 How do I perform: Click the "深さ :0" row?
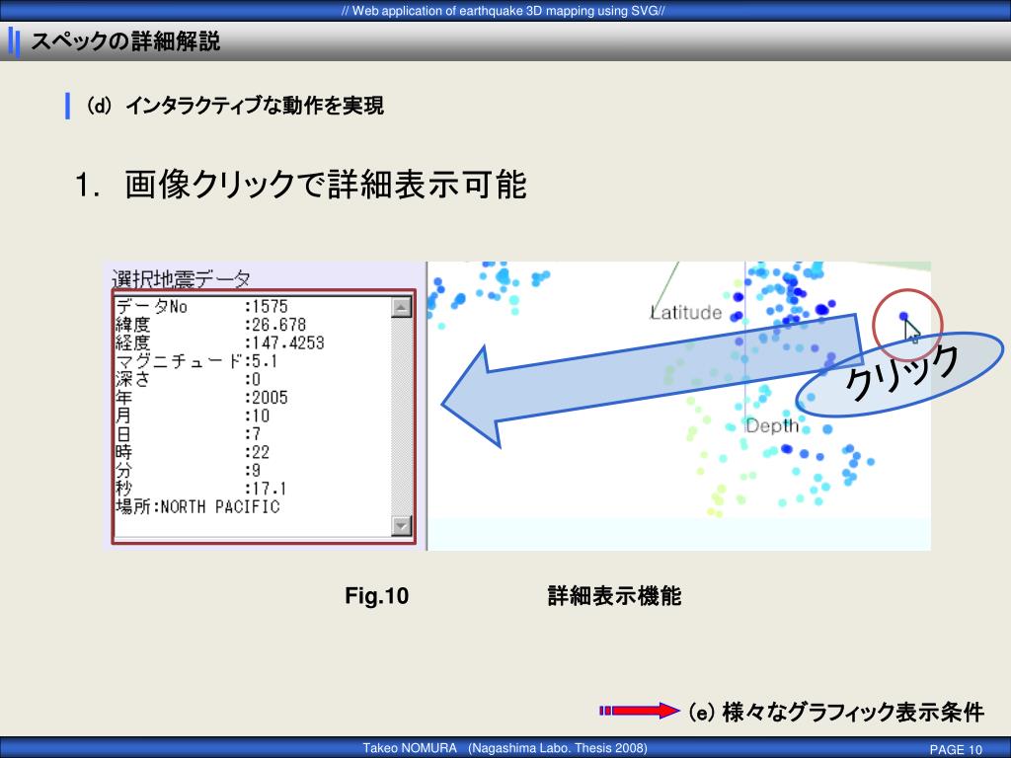click(189, 379)
